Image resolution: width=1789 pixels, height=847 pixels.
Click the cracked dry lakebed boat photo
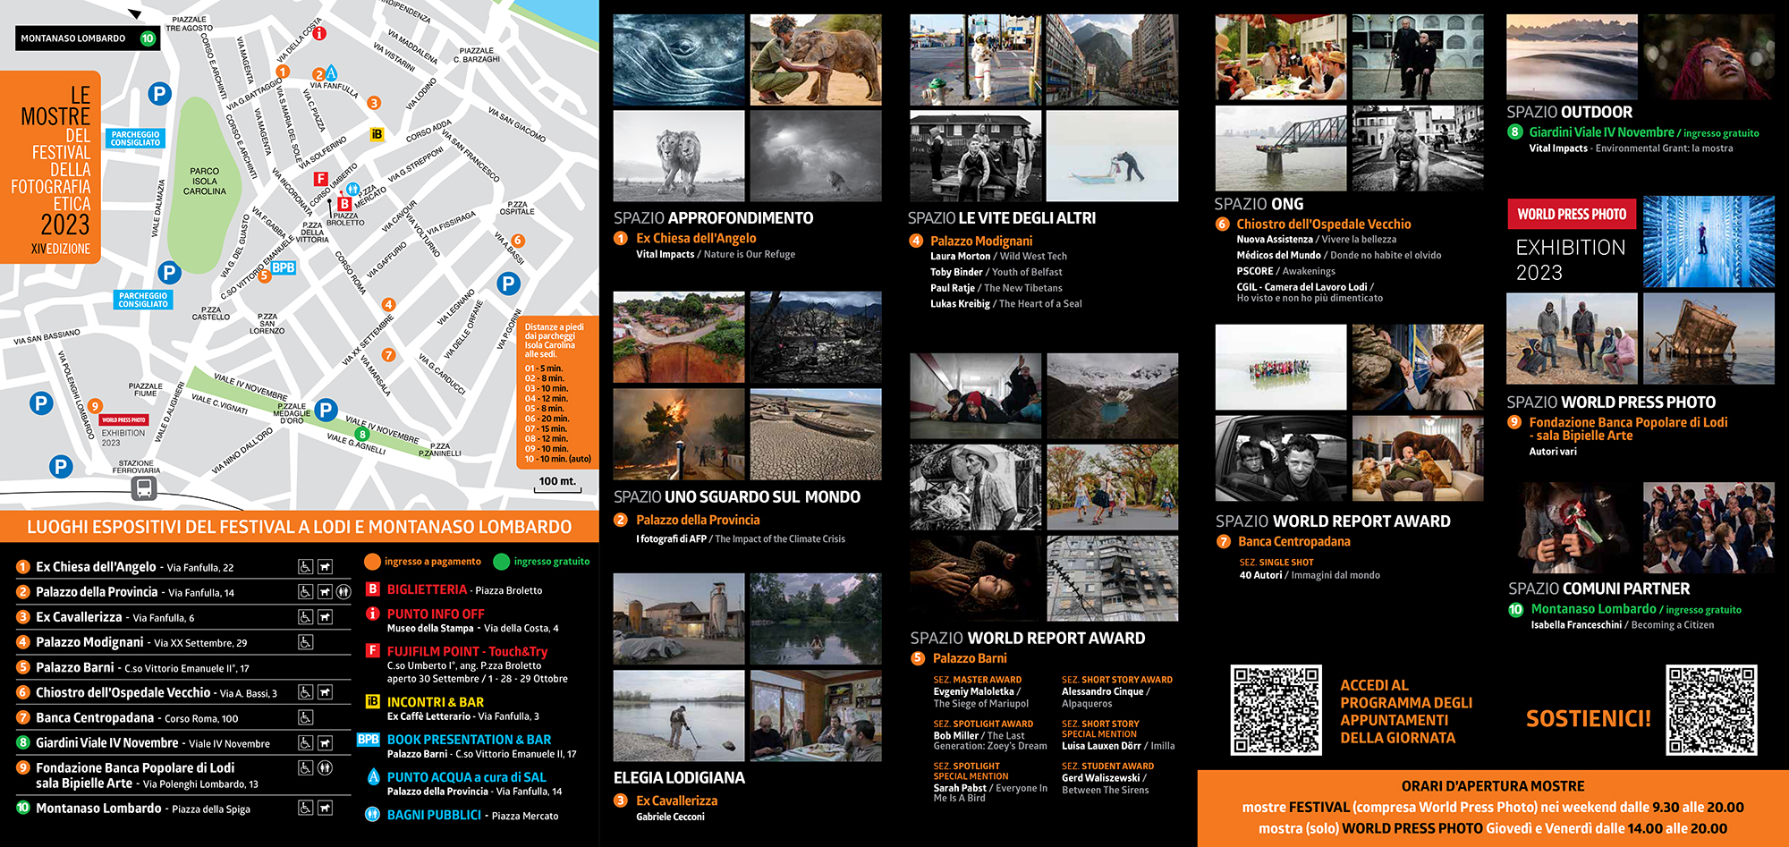coord(816,434)
